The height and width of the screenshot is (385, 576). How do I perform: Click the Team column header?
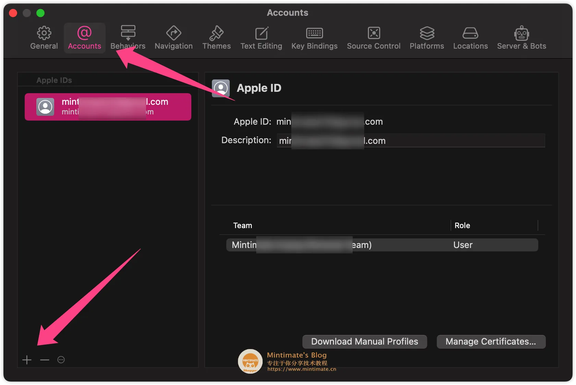[242, 225]
